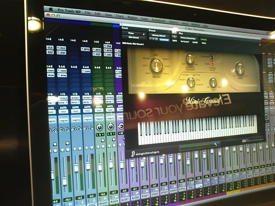
Task: Open the File menu
Action: [x=88, y=13]
